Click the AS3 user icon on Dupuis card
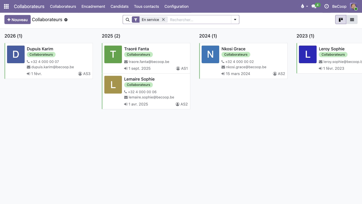The height and width of the screenshot is (204, 362). pyautogui.click(x=80, y=74)
